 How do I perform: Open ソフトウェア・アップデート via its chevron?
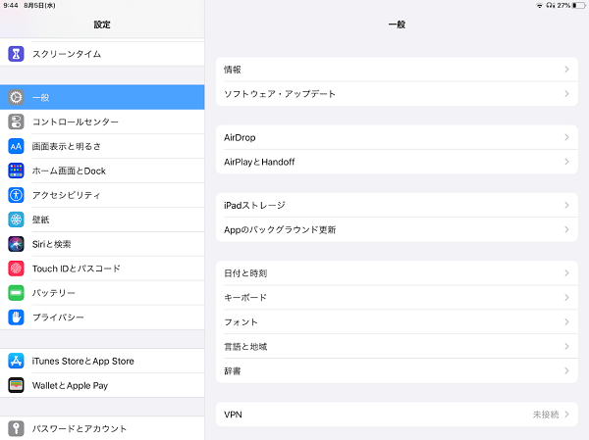pyautogui.click(x=566, y=94)
